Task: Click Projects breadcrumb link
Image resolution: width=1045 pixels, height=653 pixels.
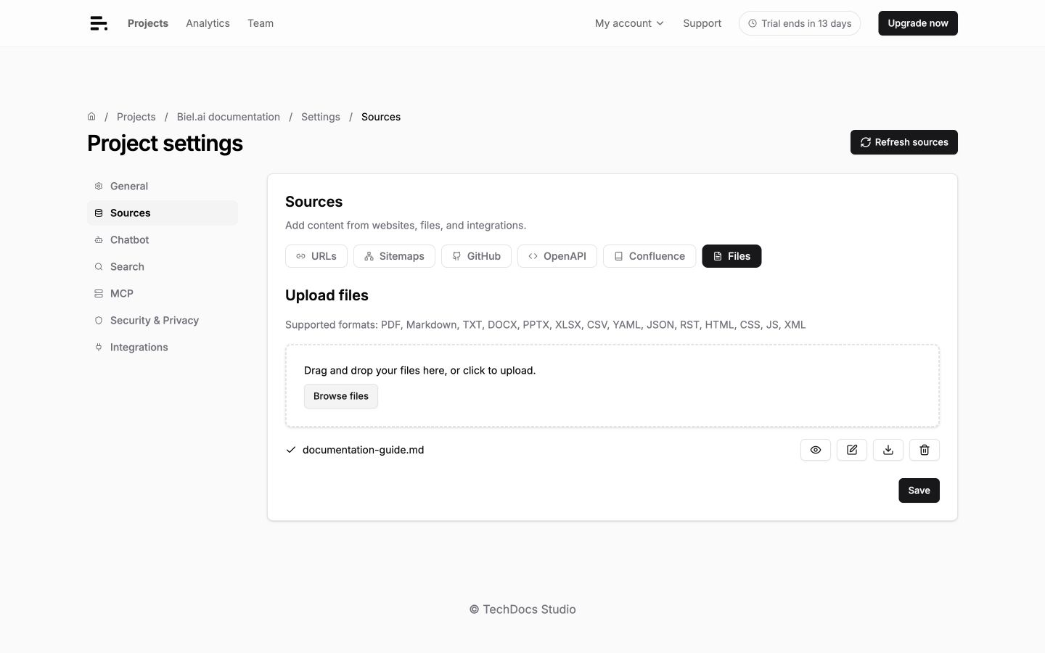Action: [136, 117]
